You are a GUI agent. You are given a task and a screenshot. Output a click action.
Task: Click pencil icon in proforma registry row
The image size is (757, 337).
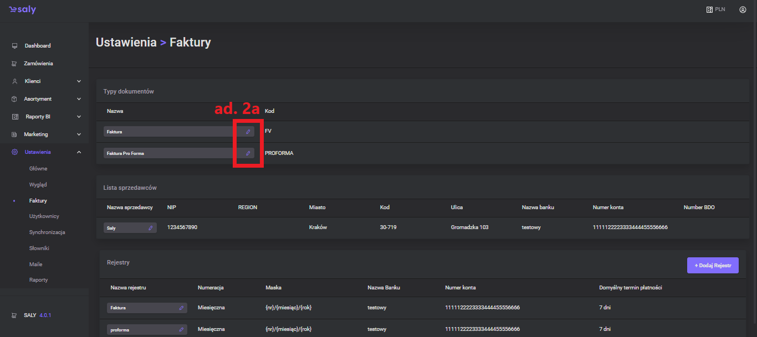[181, 330]
